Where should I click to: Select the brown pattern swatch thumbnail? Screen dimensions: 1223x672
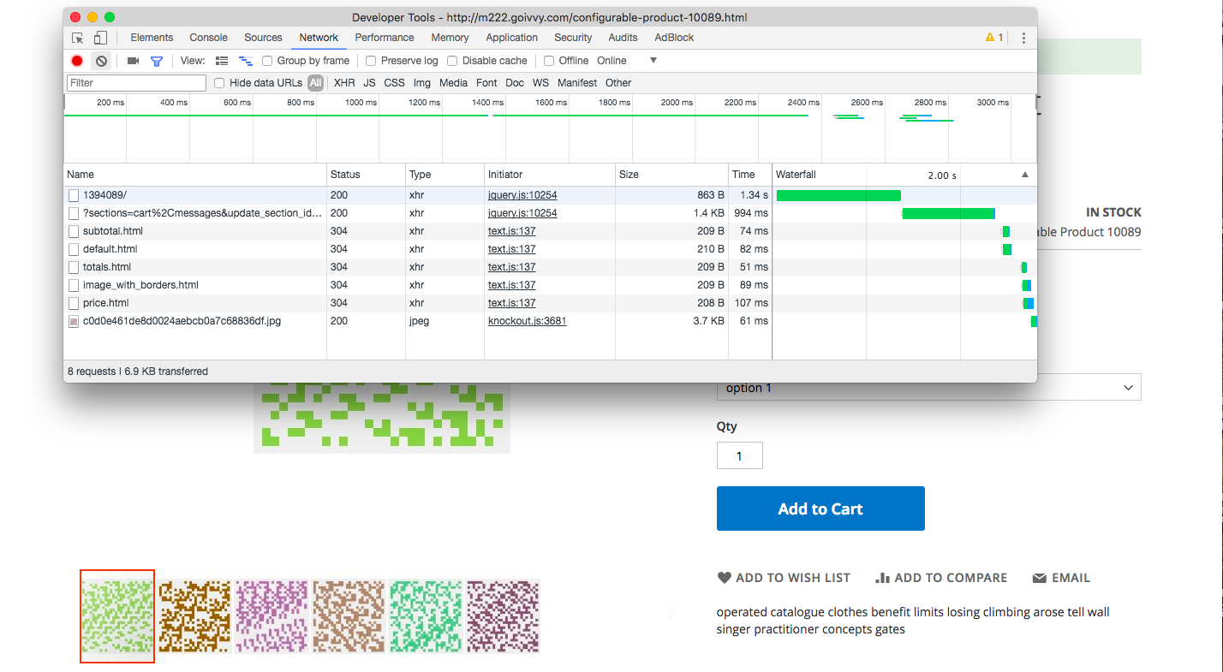[x=195, y=616]
